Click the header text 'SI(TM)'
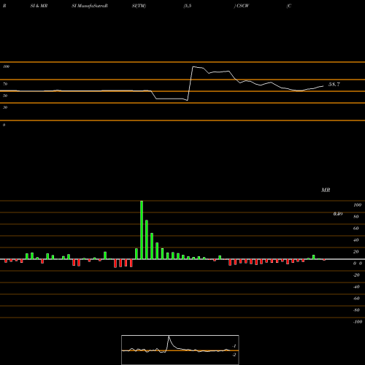Viewport: 365px width, 365px height. pos(139,6)
